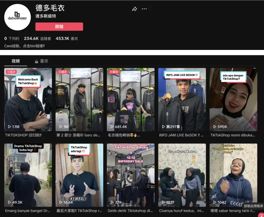Click the play icon next to 5908

tap(215, 127)
